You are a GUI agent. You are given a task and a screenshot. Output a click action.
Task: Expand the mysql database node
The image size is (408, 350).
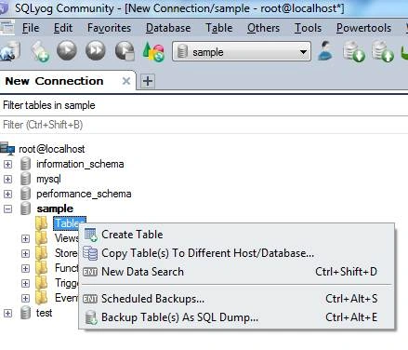coord(7,179)
